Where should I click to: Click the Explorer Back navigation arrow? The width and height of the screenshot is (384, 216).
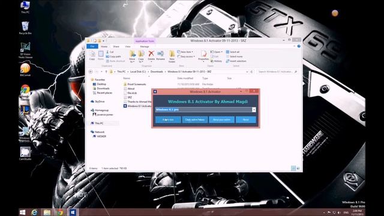click(x=91, y=72)
